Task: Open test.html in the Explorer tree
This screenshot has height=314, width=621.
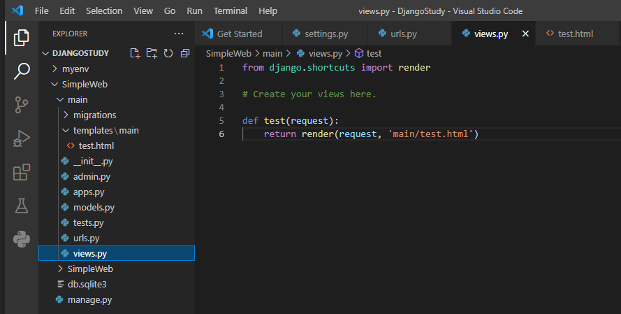Action: click(117, 145)
